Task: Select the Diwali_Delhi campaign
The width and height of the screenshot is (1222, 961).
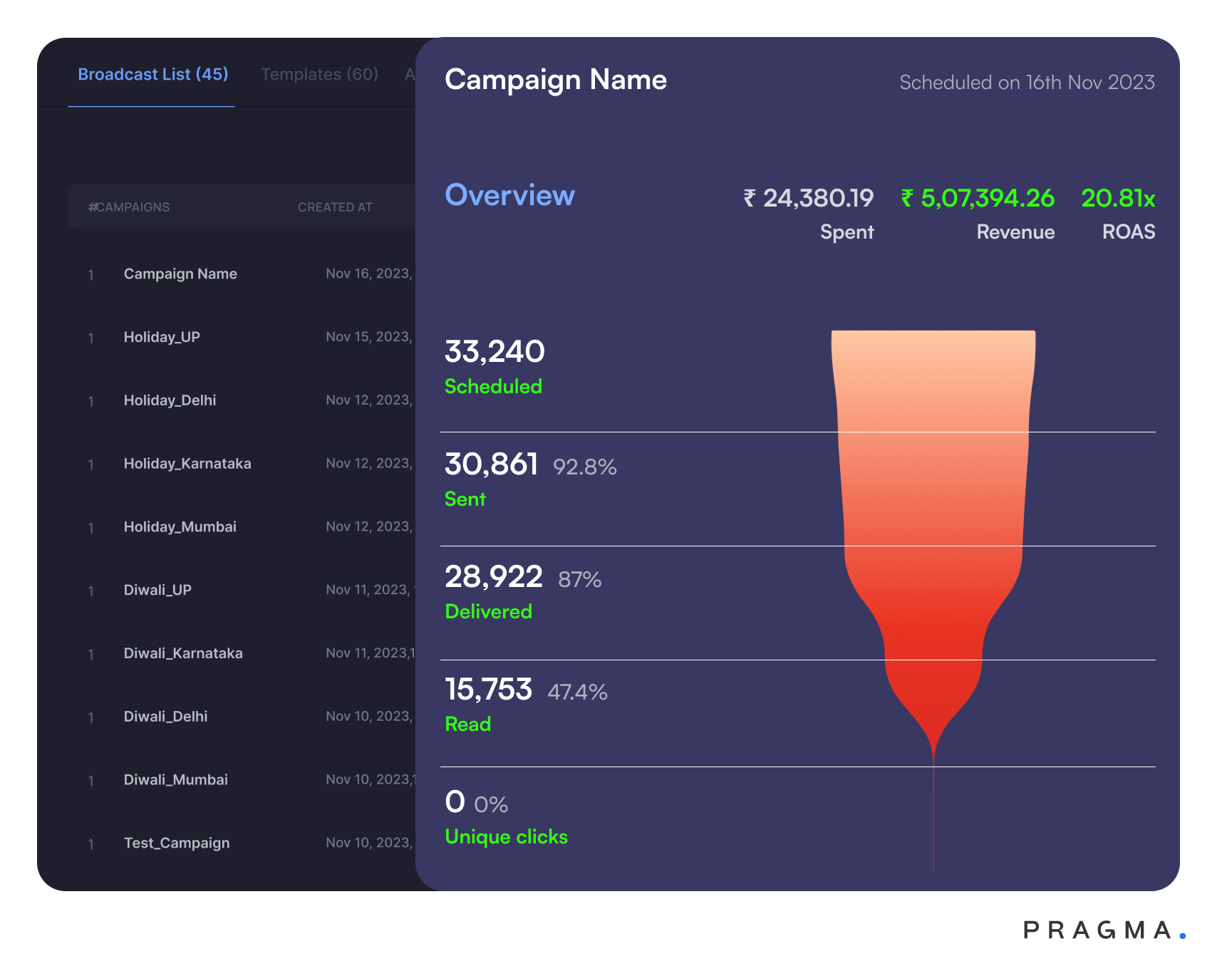Action: (x=167, y=716)
